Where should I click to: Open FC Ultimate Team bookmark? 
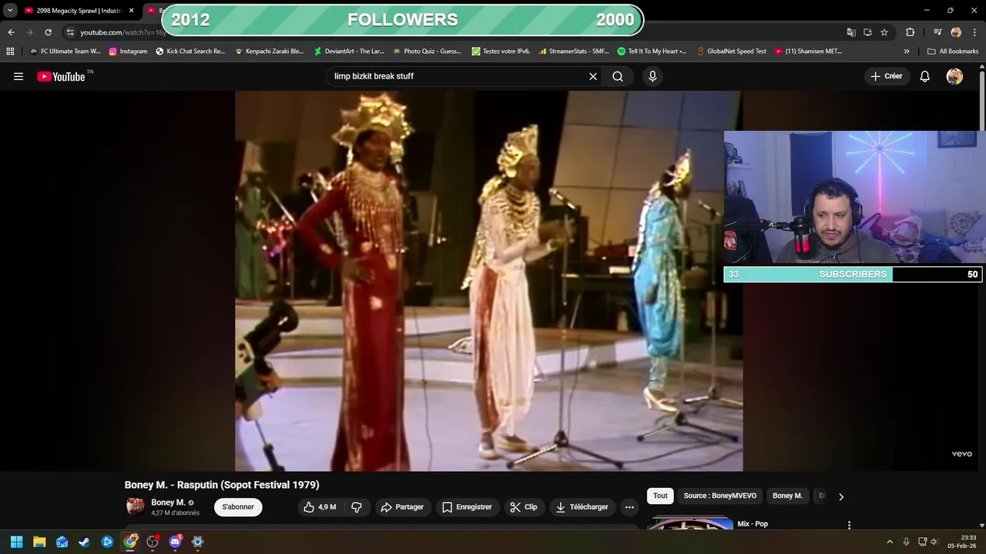click(65, 52)
